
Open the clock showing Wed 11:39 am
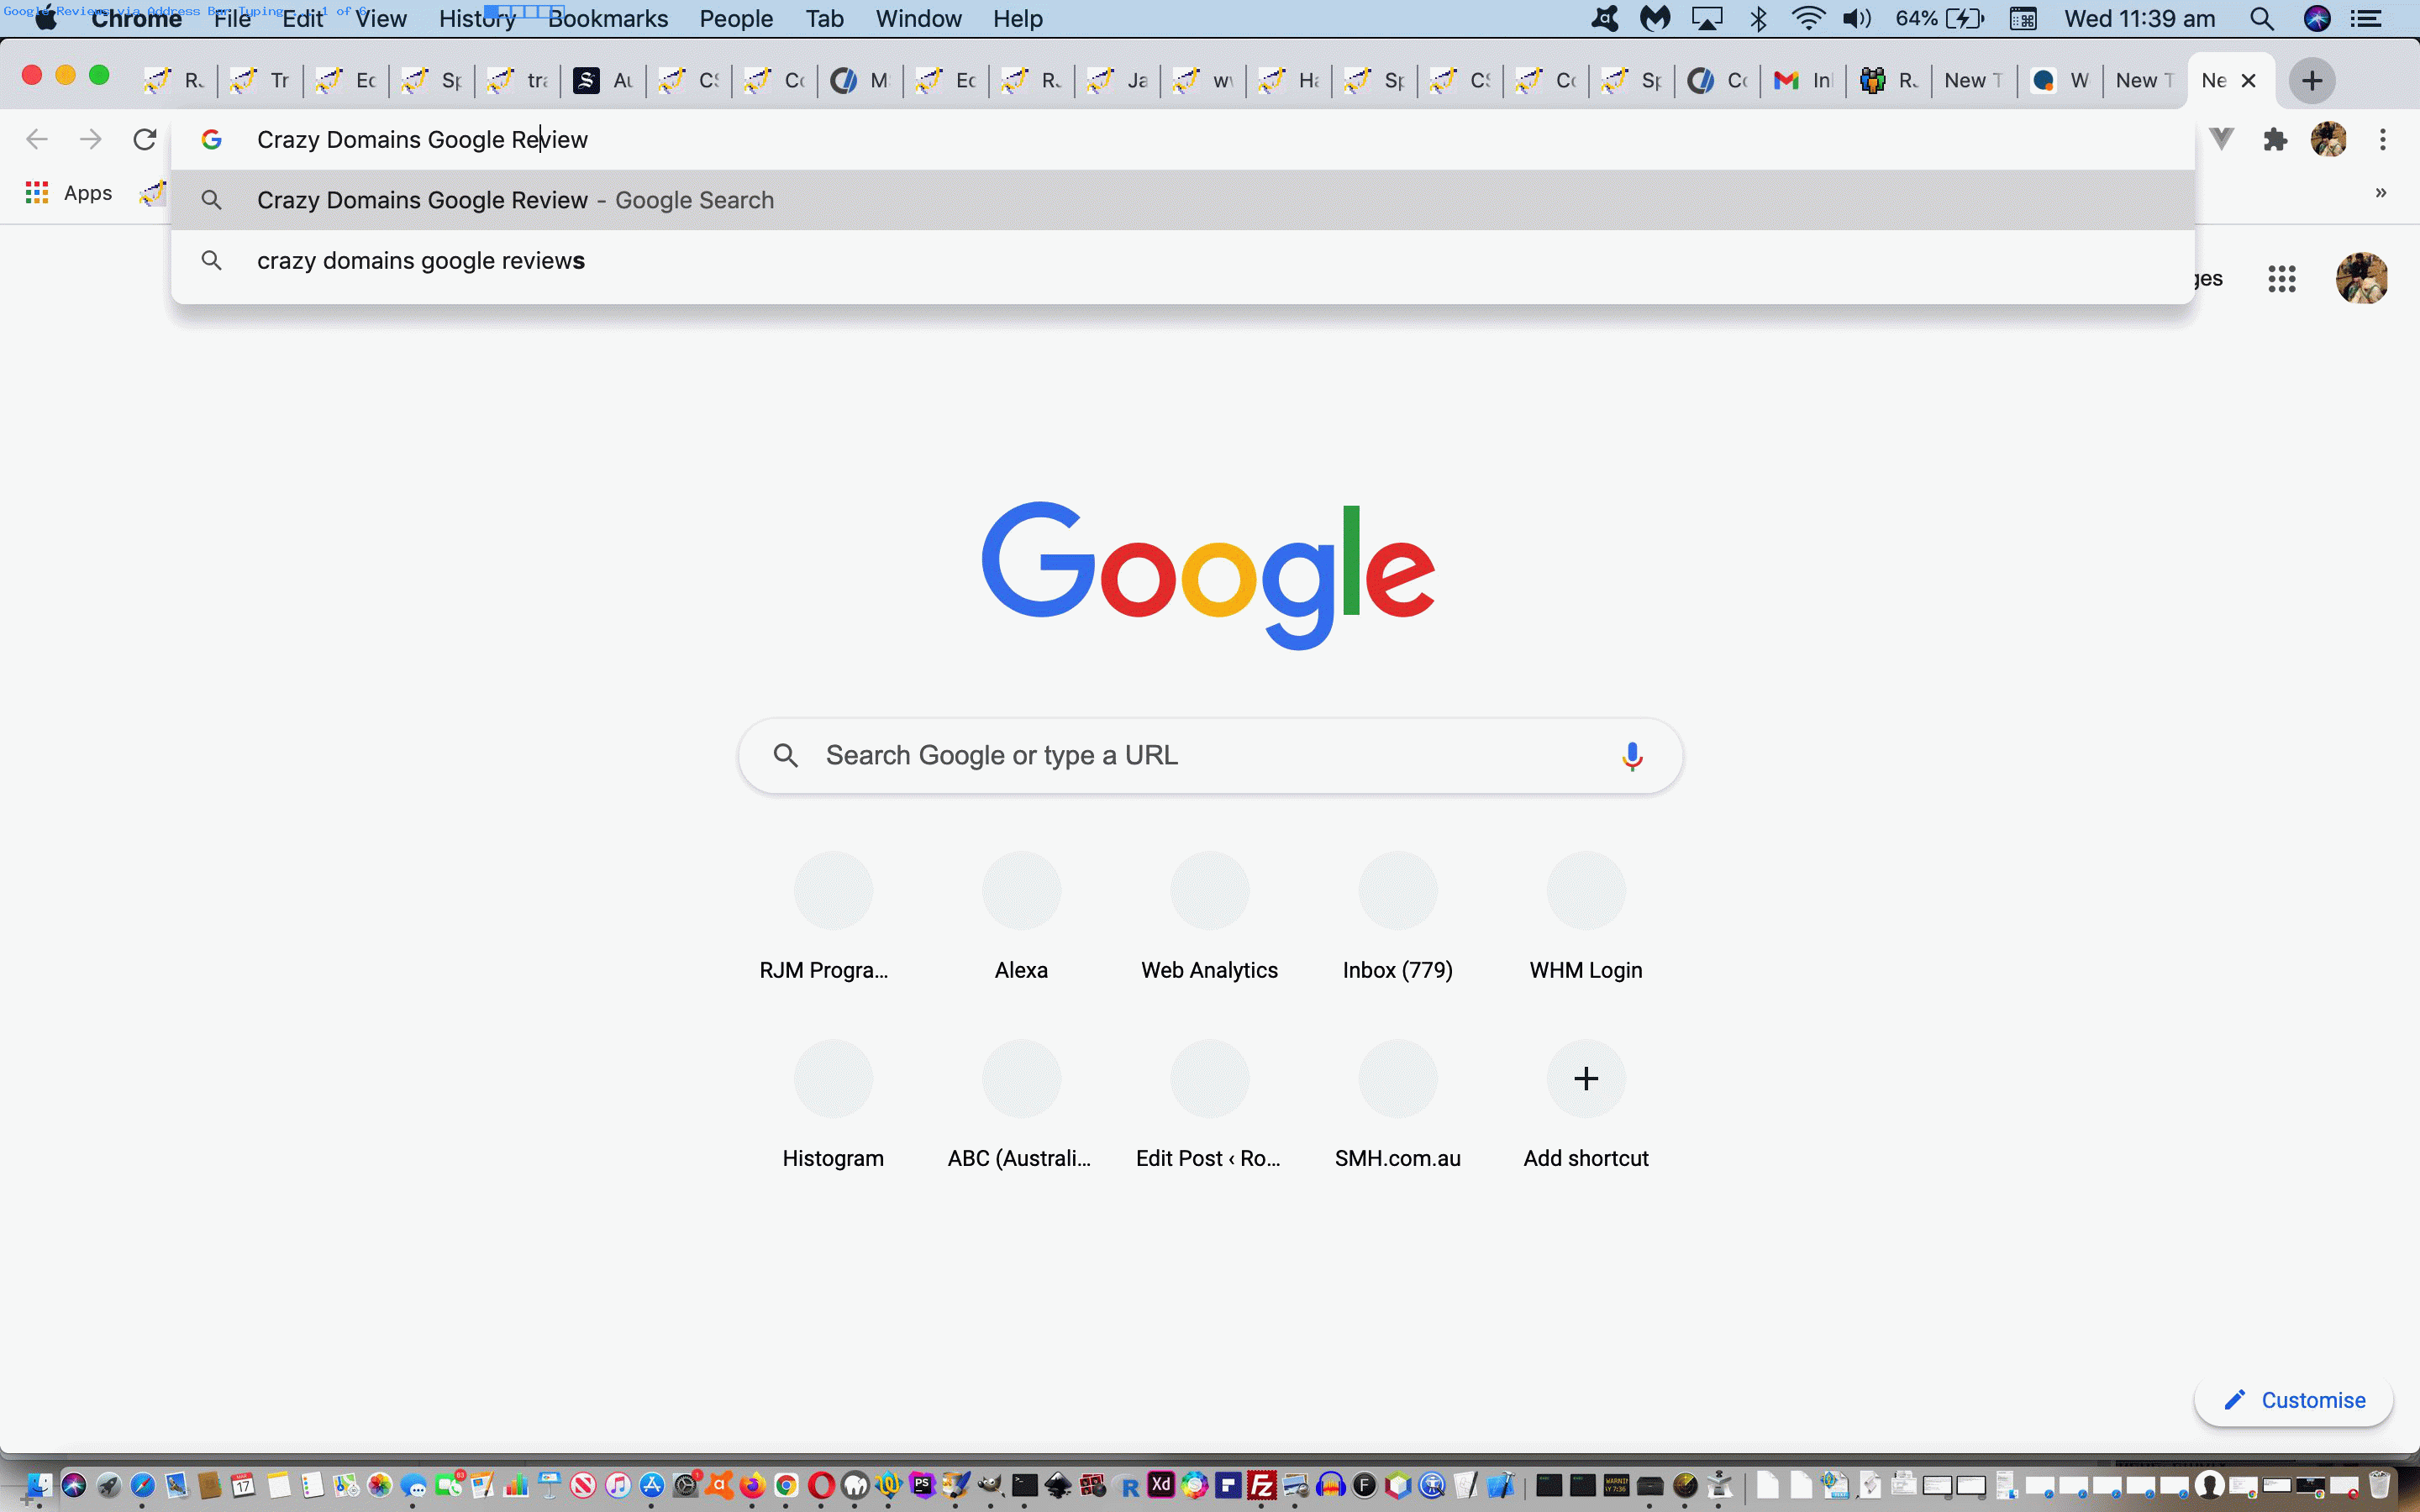point(2139,19)
